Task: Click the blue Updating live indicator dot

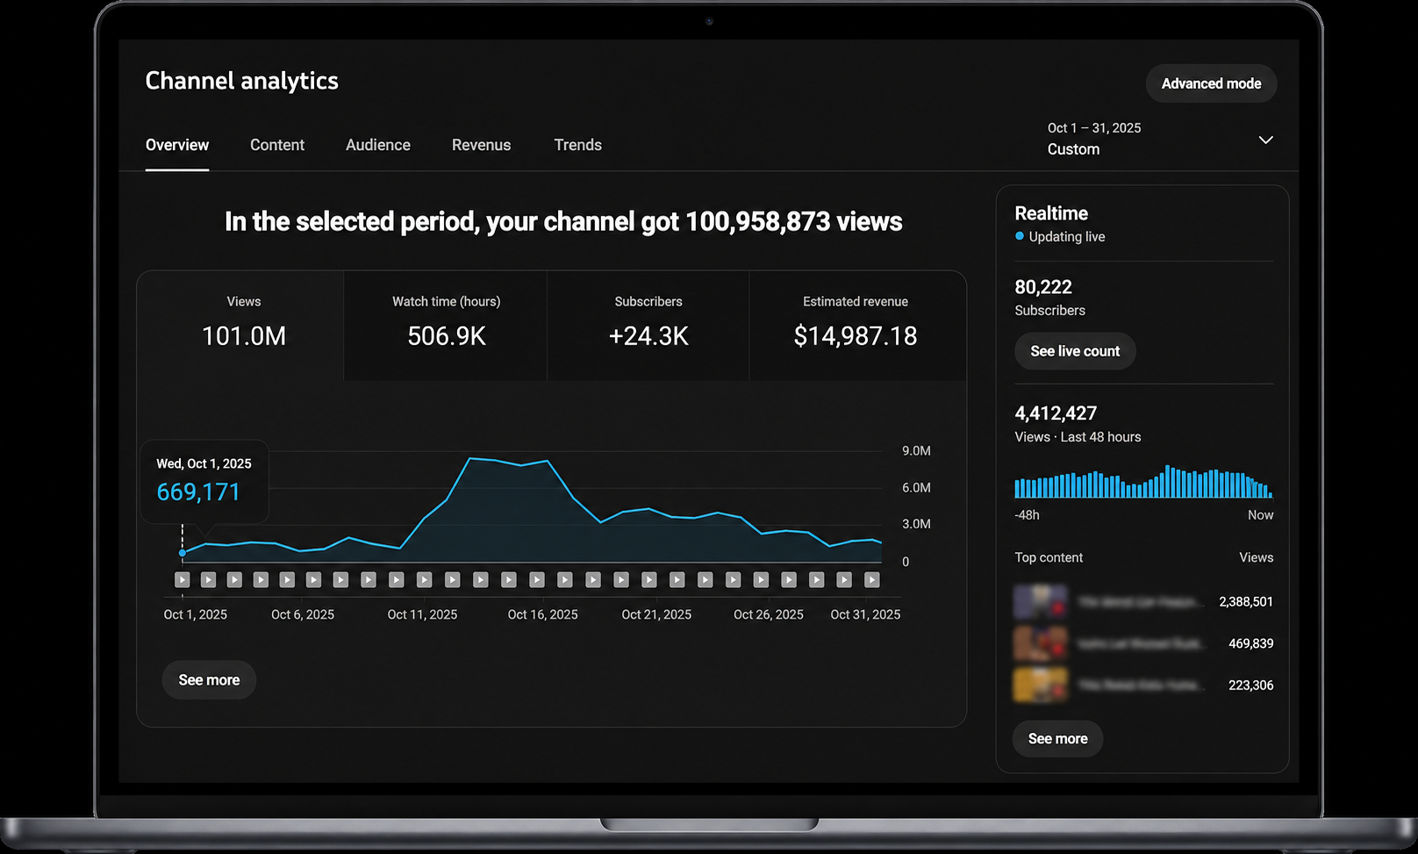Action: pyautogui.click(x=1020, y=236)
